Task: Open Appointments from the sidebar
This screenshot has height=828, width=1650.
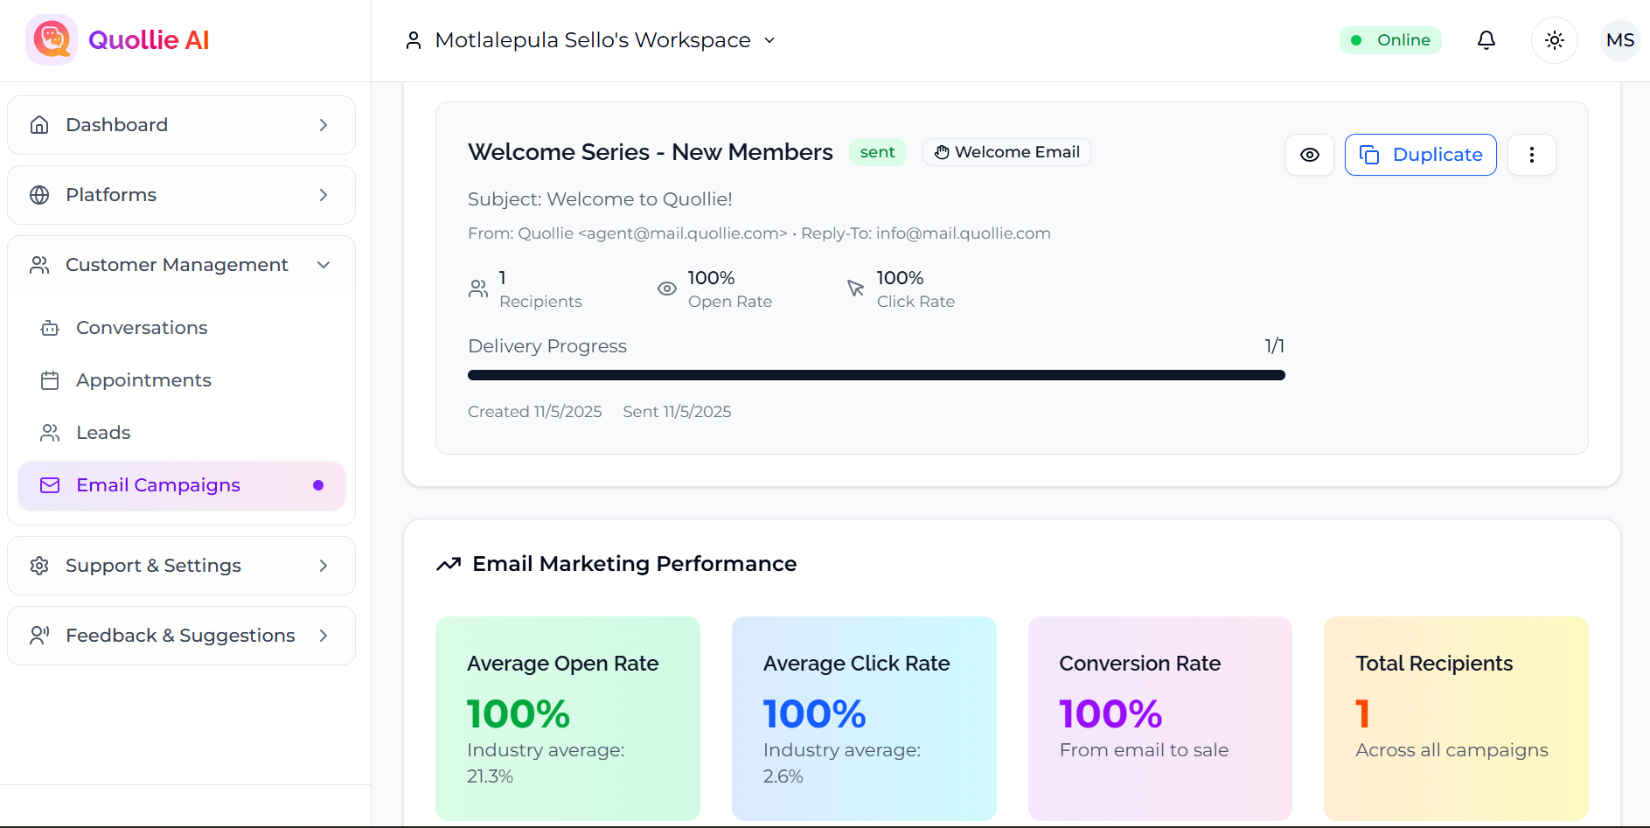Action: pyautogui.click(x=143, y=380)
